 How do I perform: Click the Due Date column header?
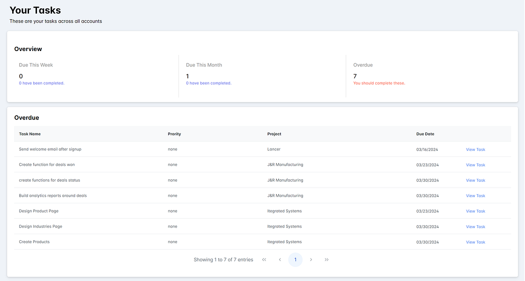pyautogui.click(x=425, y=134)
